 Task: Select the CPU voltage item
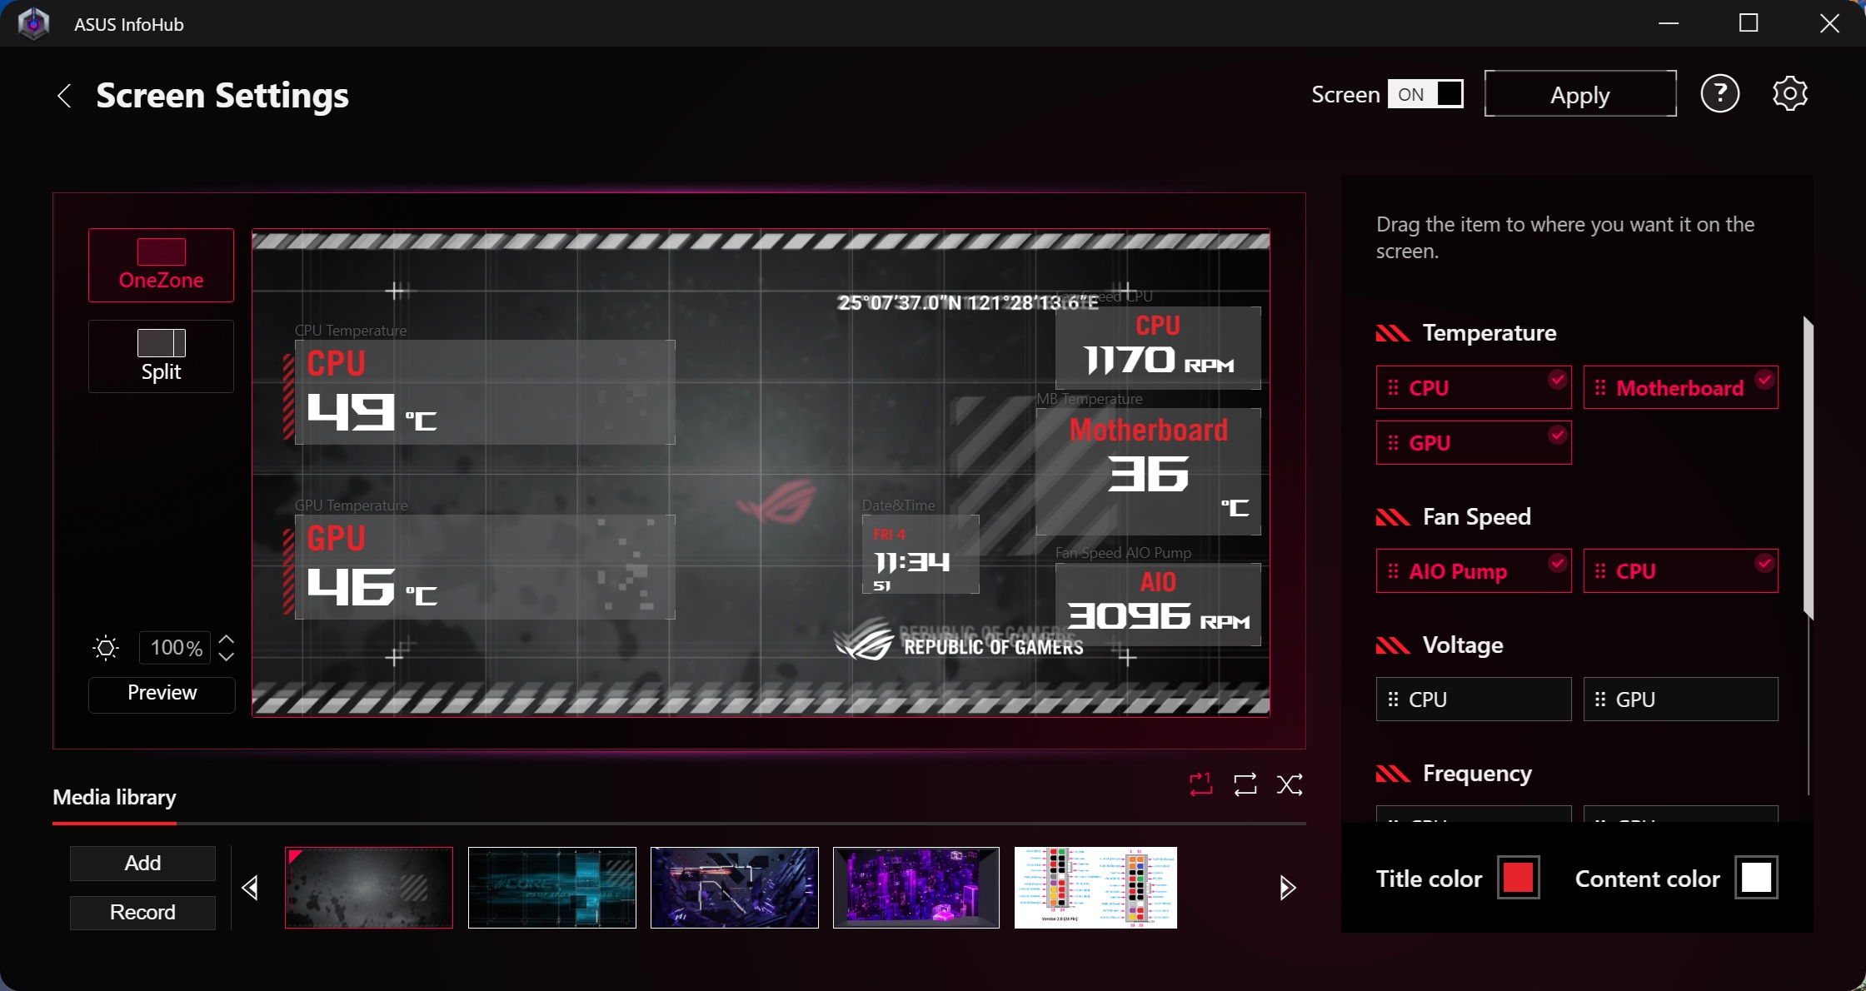tap(1474, 700)
